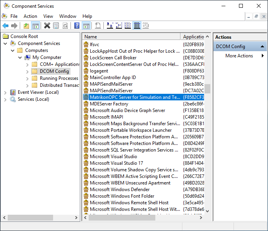Screen dimensions: 268x231
Task: Go back using the blue Back arrow
Action: [5, 26]
